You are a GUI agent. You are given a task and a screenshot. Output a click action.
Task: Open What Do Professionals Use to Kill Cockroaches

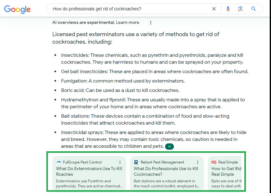[x=166, y=171]
